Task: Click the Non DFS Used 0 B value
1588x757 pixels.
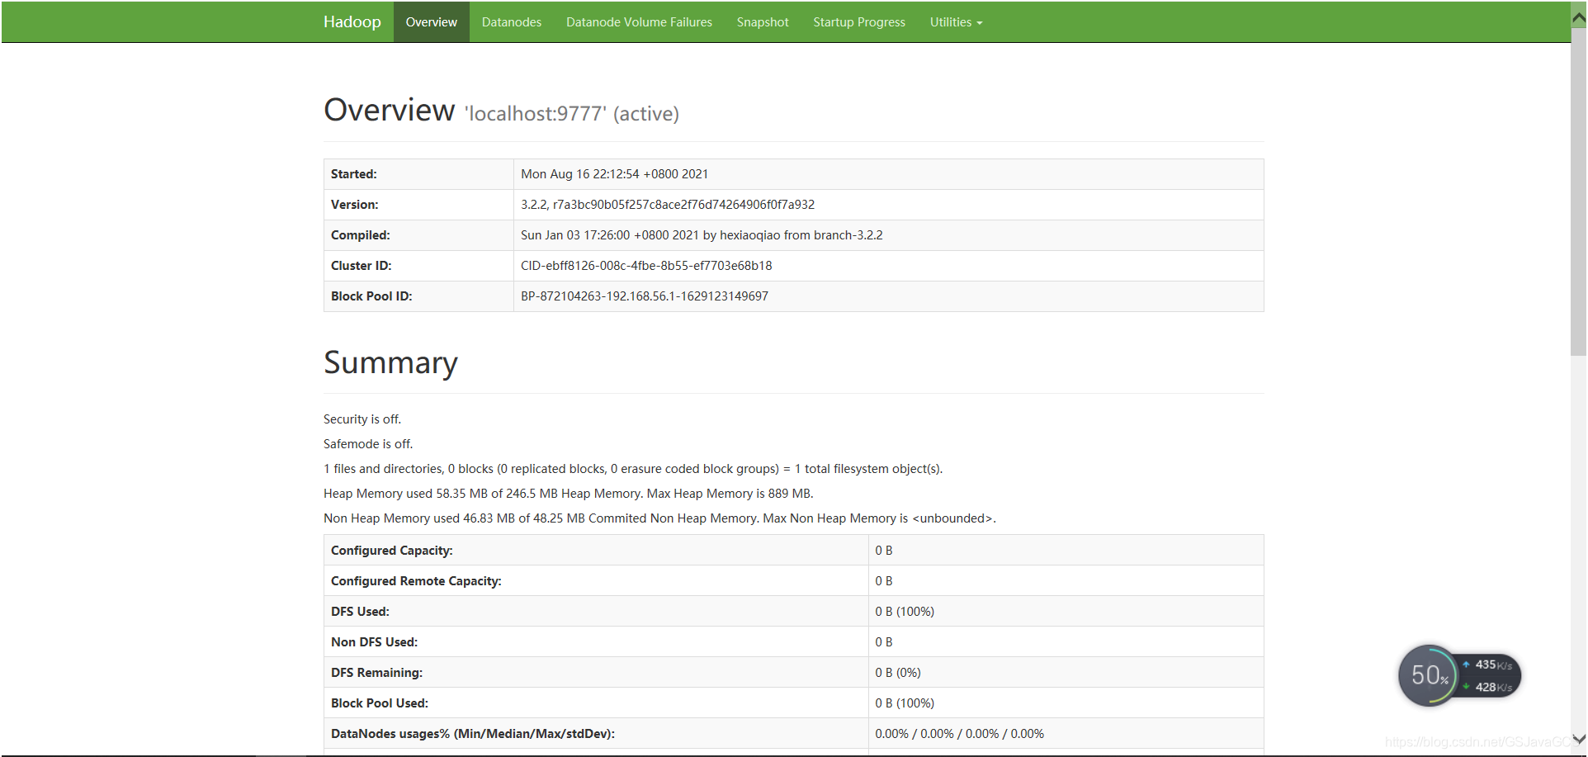Action: [x=883, y=642]
